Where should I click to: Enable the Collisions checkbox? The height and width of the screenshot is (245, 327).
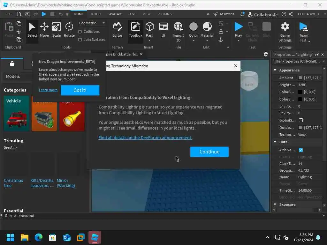coord(80,32)
